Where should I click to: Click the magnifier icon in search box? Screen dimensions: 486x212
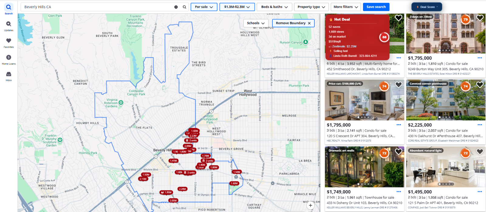click(184, 7)
